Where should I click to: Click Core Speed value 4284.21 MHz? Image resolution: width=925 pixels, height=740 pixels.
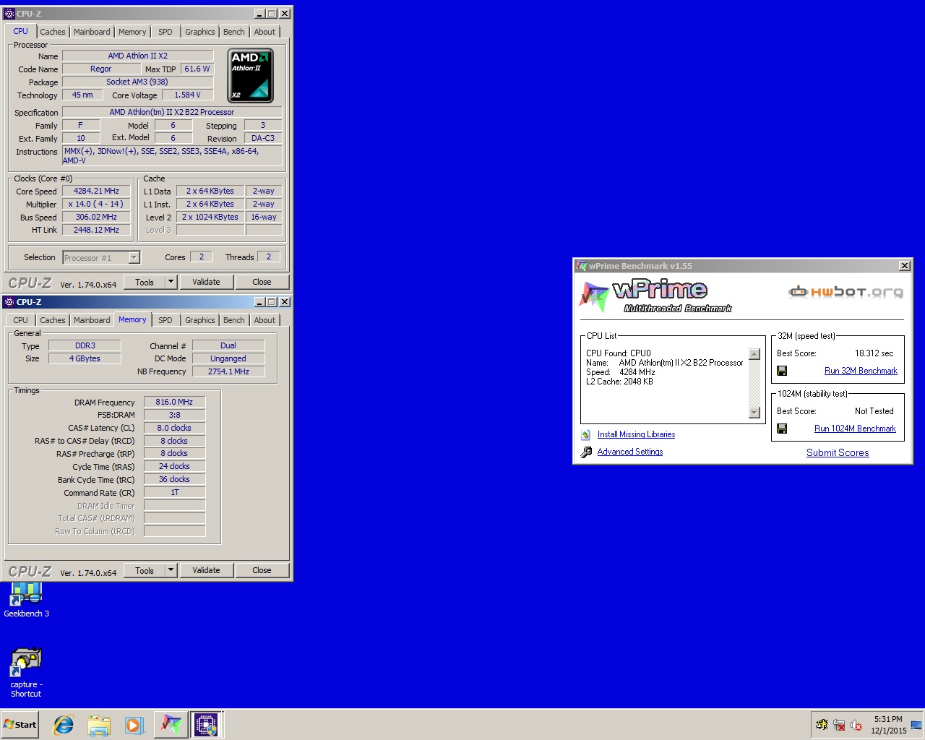(x=96, y=191)
